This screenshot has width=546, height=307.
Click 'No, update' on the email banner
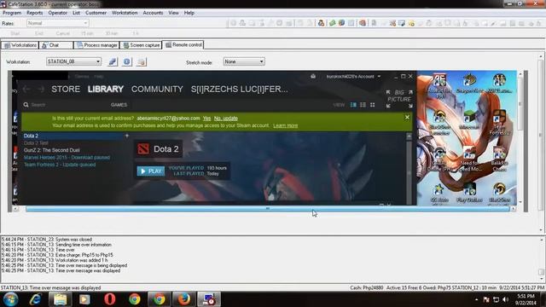(x=225, y=119)
